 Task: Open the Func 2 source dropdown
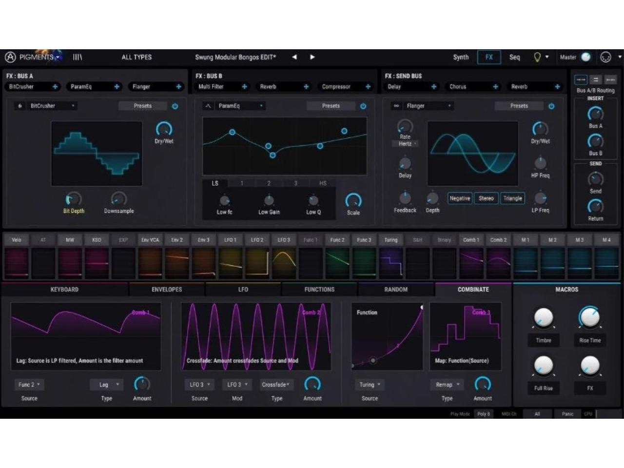pos(29,385)
